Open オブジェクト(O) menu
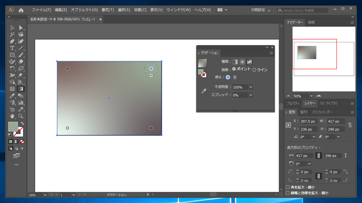 (84, 10)
